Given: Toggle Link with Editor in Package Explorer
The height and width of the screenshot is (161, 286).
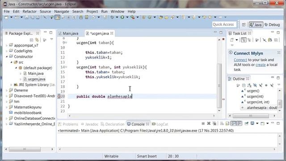Looking at the screenshot, I should coord(37,40).
